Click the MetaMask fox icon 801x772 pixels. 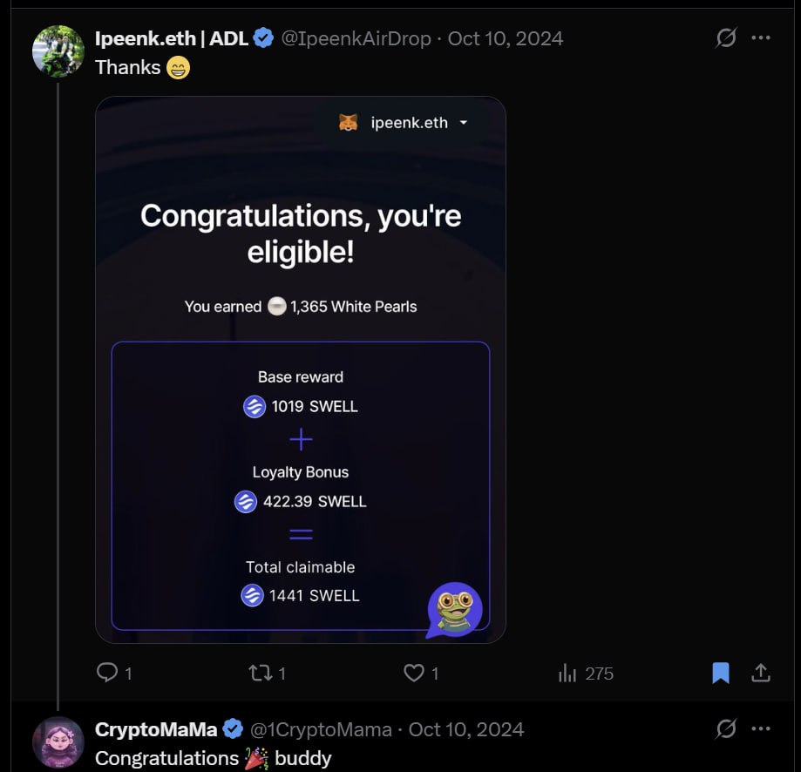[x=348, y=123]
